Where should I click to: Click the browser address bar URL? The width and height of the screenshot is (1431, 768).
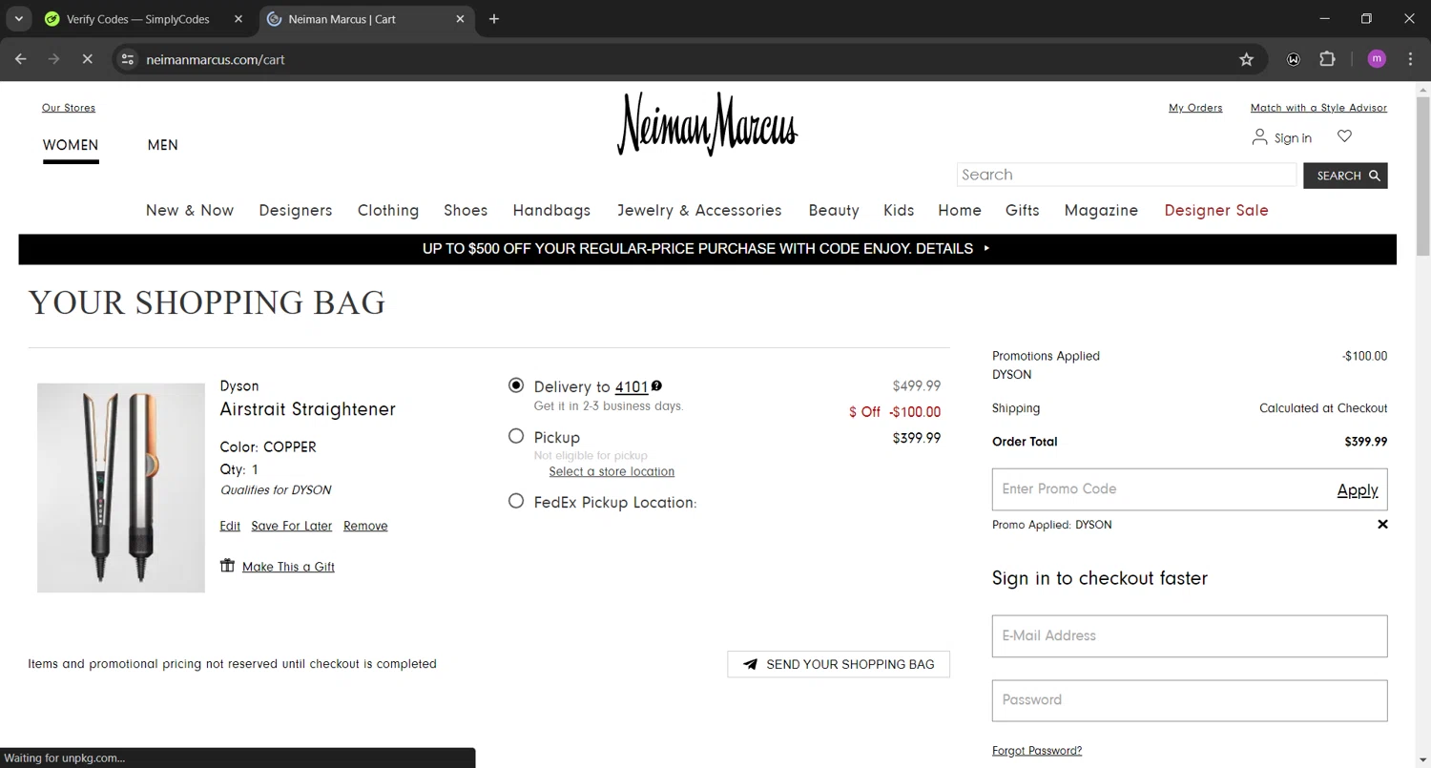(x=216, y=59)
